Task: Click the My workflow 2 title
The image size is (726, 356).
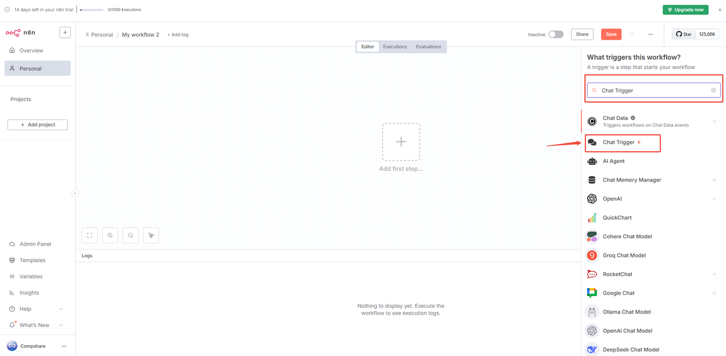Action: pyautogui.click(x=141, y=35)
